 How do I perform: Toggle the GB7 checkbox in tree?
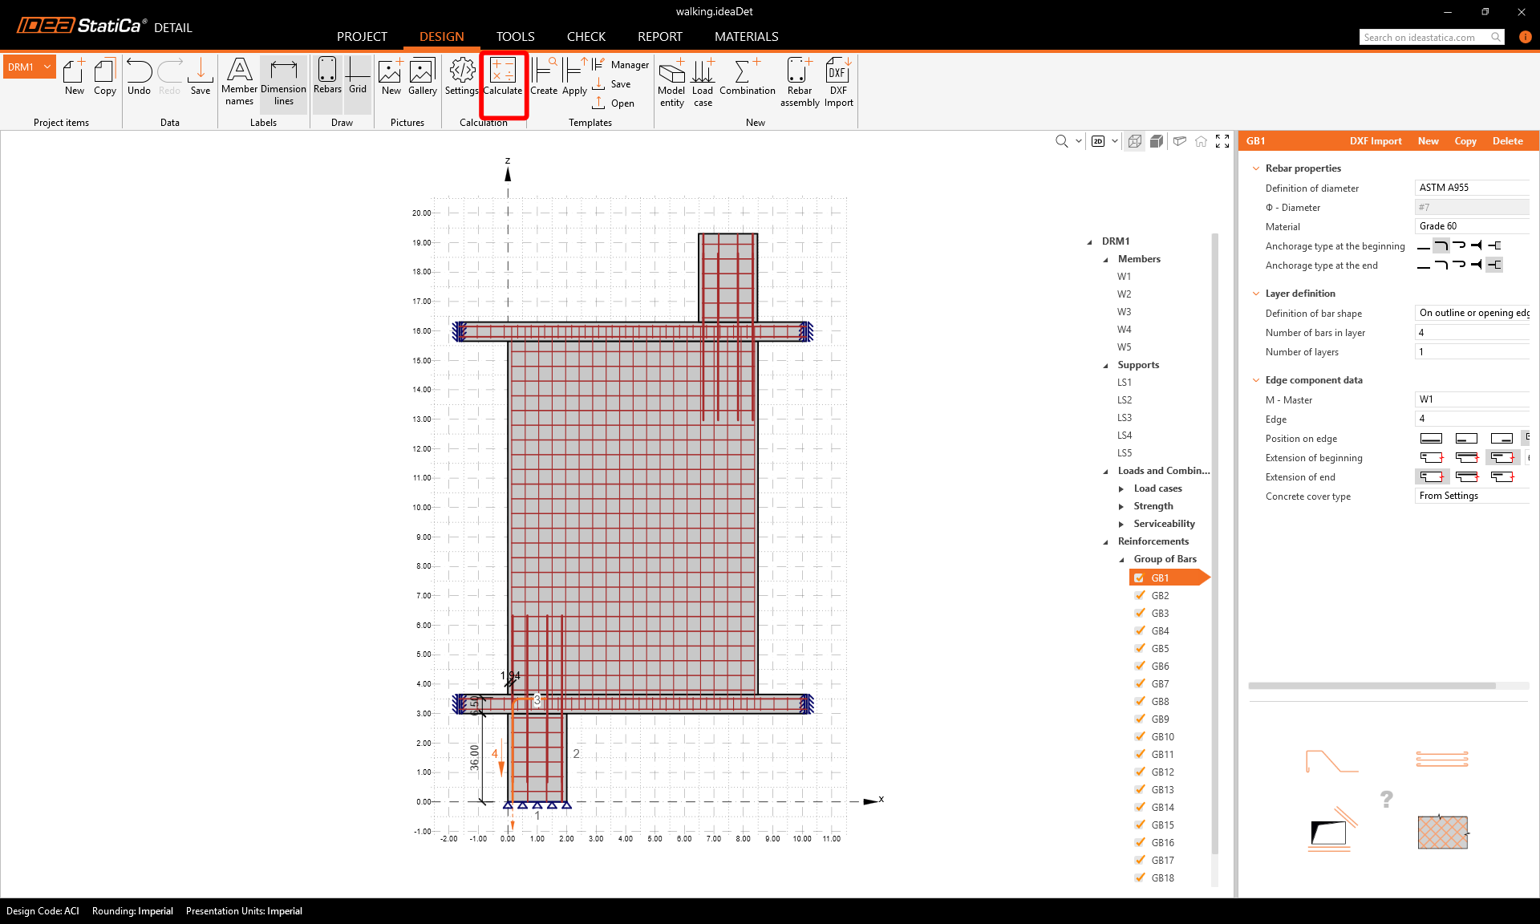click(x=1140, y=683)
